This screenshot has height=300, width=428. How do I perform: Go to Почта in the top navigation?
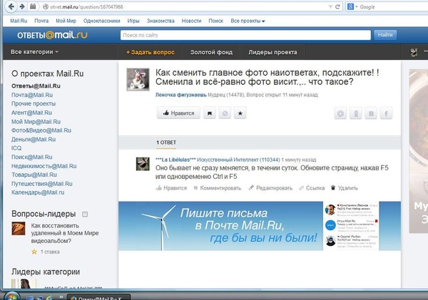pyautogui.click(x=41, y=21)
